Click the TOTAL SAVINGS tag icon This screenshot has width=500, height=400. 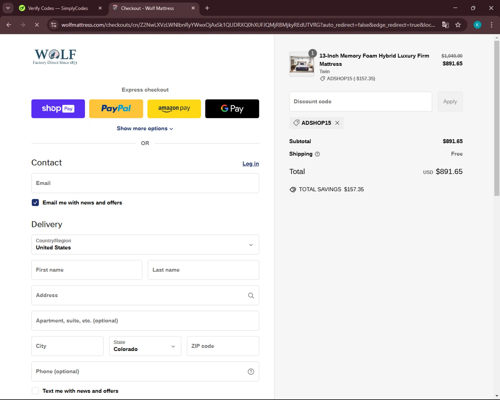(x=293, y=190)
